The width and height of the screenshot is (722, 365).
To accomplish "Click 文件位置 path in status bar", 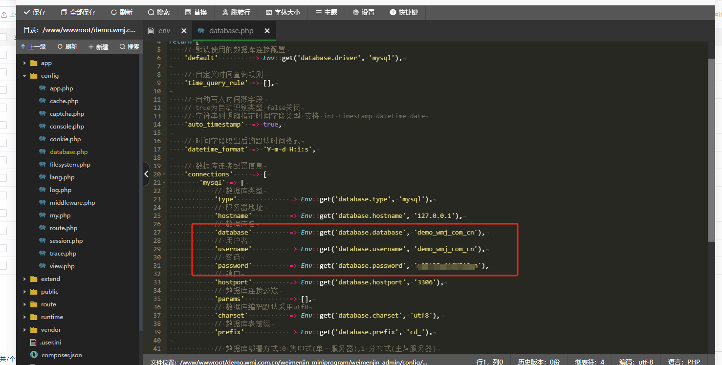I will coord(289,362).
